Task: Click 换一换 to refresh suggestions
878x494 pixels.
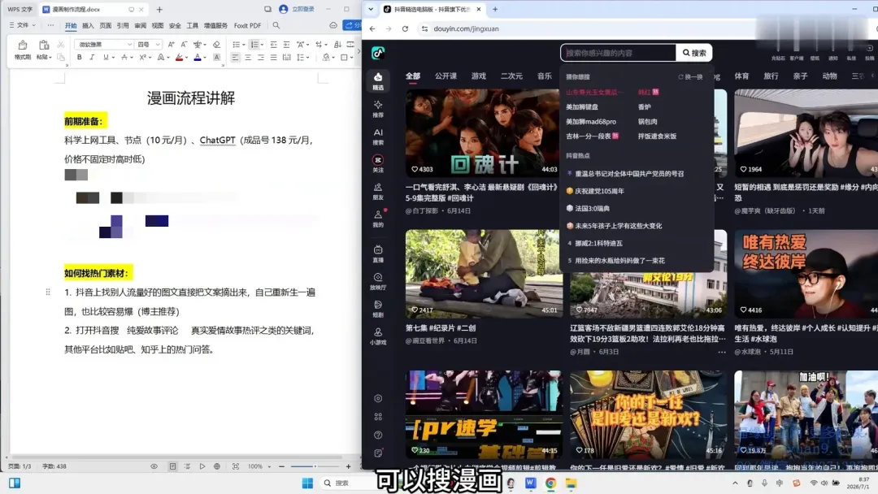Action: click(x=690, y=76)
